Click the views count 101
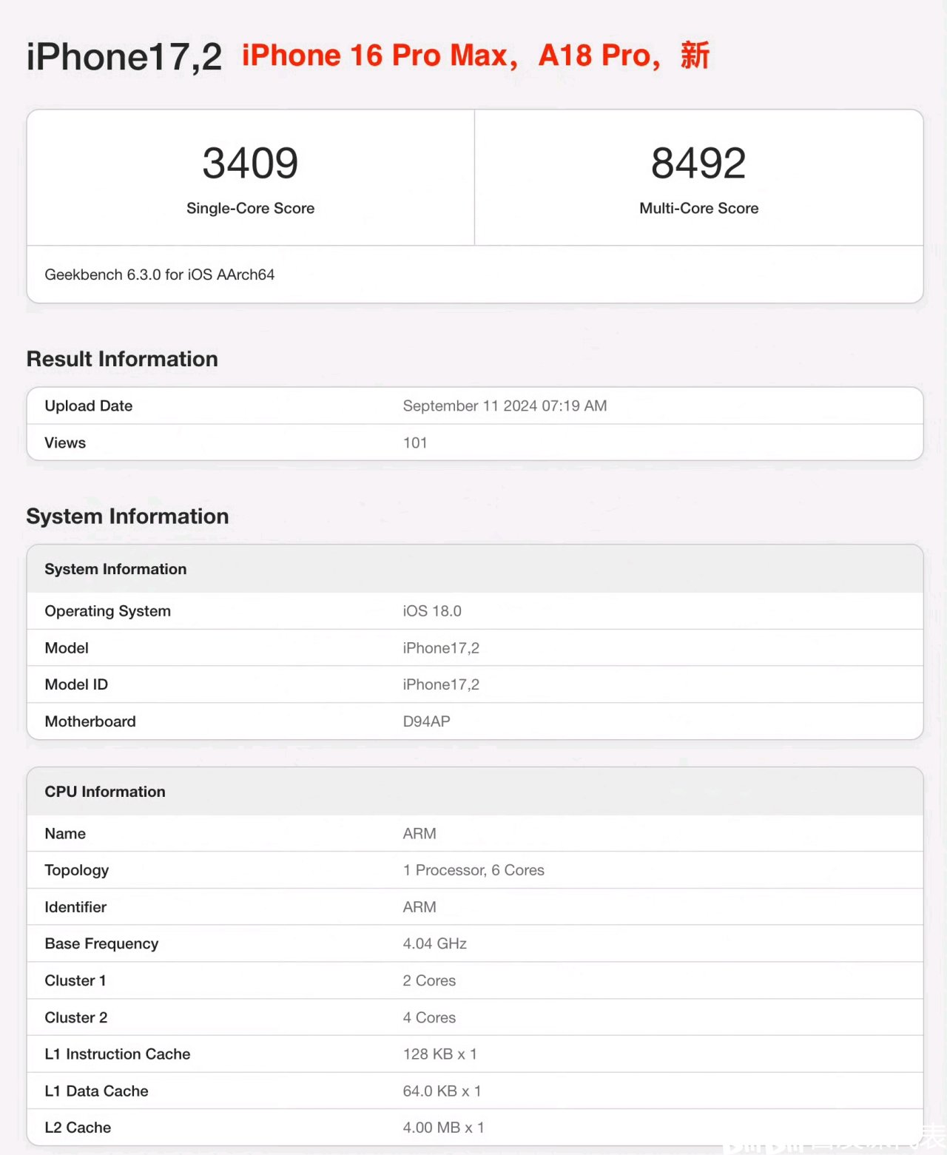Screen dimensions: 947x1155 click(x=415, y=442)
